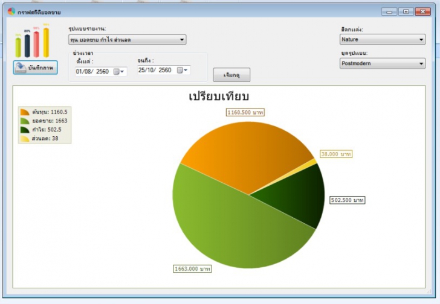Click the 502.500 บาท chart label
This screenshot has height=304, width=440.
click(347, 200)
